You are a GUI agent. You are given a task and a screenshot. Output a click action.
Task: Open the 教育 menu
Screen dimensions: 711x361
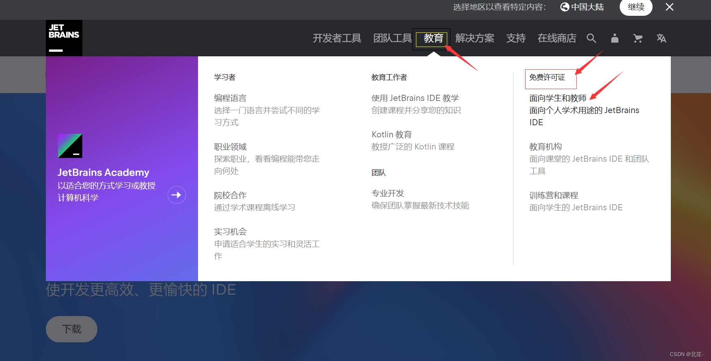(433, 38)
